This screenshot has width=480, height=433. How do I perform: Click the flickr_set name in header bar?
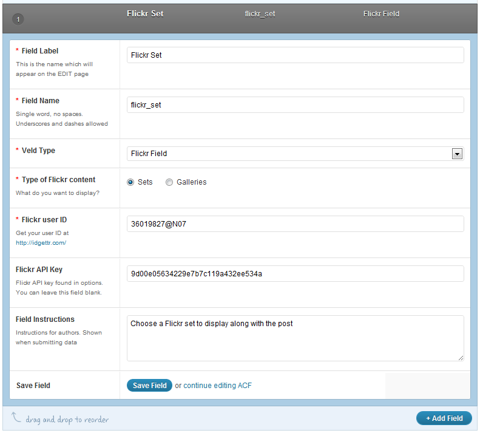point(260,14)
